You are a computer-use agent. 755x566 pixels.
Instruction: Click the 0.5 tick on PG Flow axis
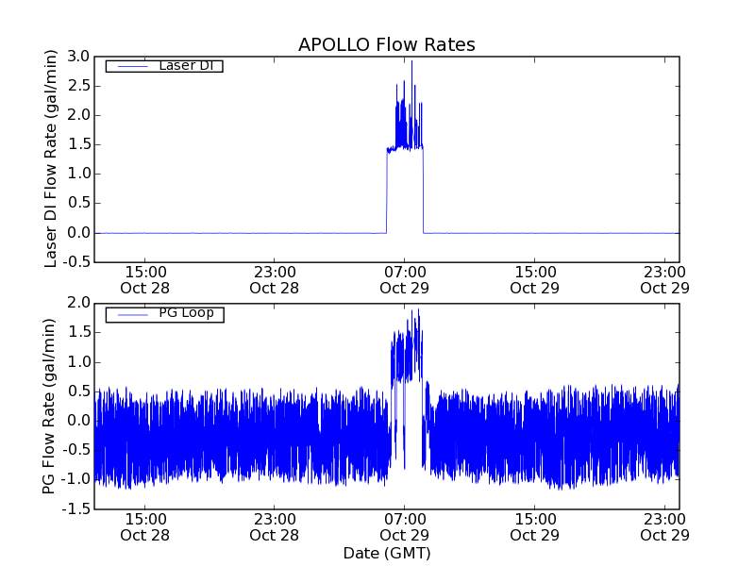coord(78,391)
